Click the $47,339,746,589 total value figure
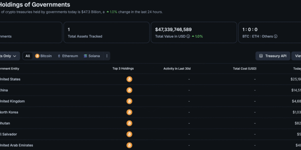The image size is (301, 150). tap(173, 30)
